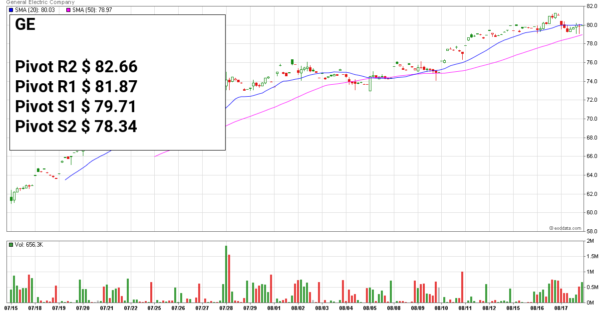Click the 08/10 date axis label
This screenshot has height=313, width=599.
[441, 309]
